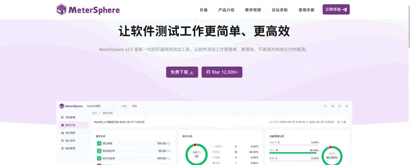Open 教学视频 in the top navigation
This screenshot has width=410, height=165.
(x=253, y=10)
